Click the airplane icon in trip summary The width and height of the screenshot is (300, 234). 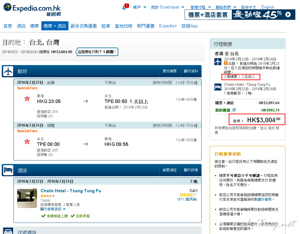(218, 62)
